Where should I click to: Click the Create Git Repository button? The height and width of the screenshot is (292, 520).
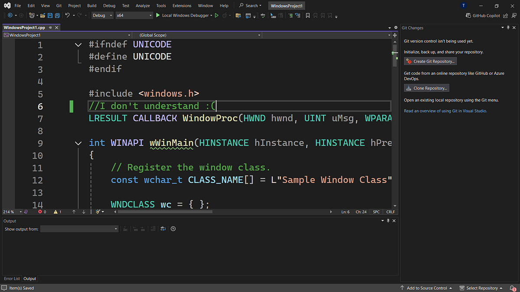click(431, 61)
